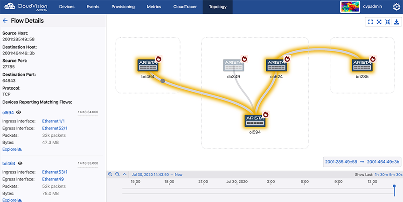Image resolution: width=403 pixels, height=202 pixels.
Task: Click the collapse all clusters icon
Action: coord(388,22)
